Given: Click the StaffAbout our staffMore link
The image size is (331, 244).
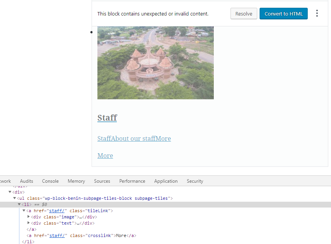Looking at the screenshot, I should (134, 138).
